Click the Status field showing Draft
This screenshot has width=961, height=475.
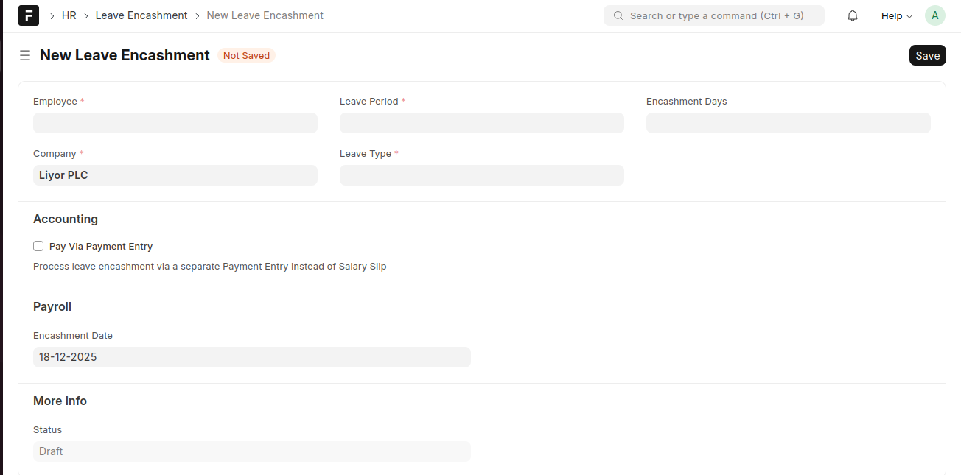tap(251, 451)
